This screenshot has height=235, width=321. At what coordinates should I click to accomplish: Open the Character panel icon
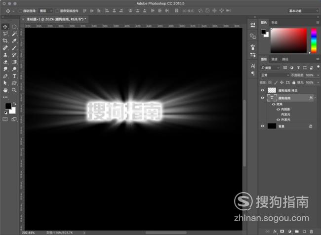(253, 66)
